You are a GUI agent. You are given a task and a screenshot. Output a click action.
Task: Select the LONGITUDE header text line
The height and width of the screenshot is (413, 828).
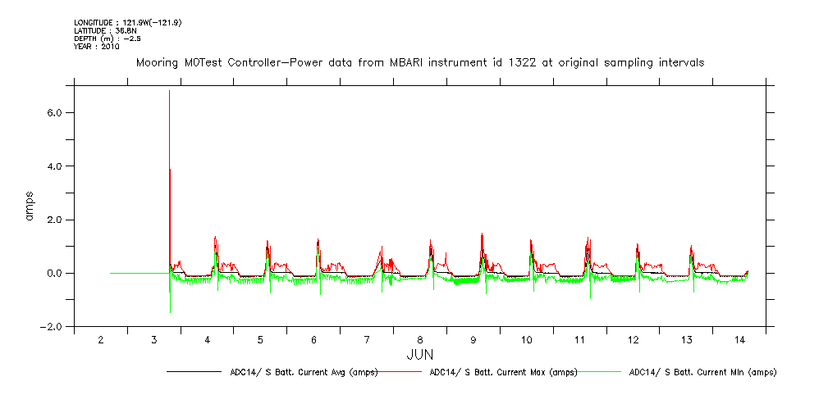point(127,22)
